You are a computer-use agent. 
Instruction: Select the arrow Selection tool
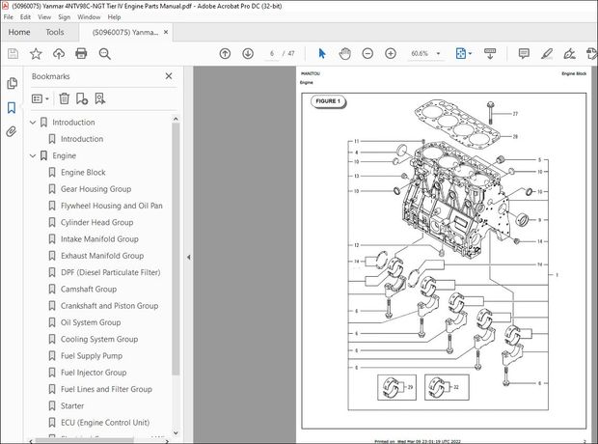[x=322, y=53]
